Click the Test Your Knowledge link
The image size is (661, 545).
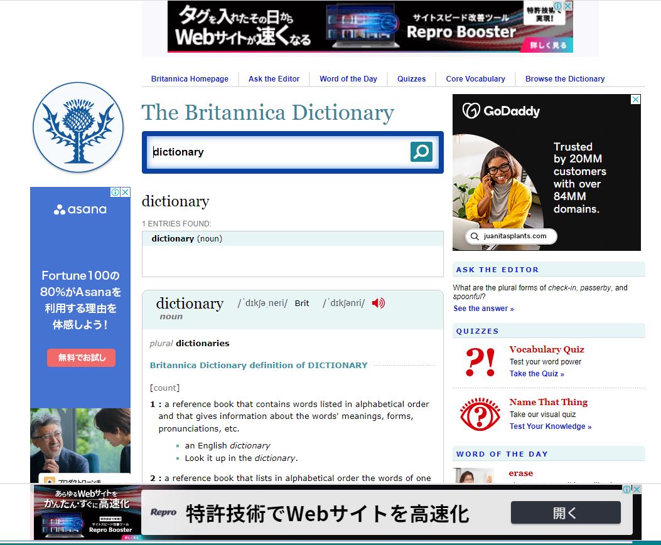pyautogui.click(x=550, y=426)
